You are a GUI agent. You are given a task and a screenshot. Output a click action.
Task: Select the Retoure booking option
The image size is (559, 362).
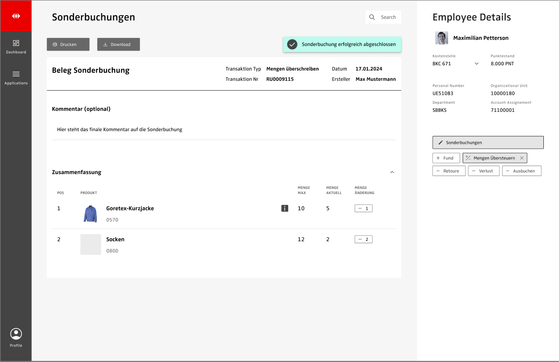pos(449,171)
